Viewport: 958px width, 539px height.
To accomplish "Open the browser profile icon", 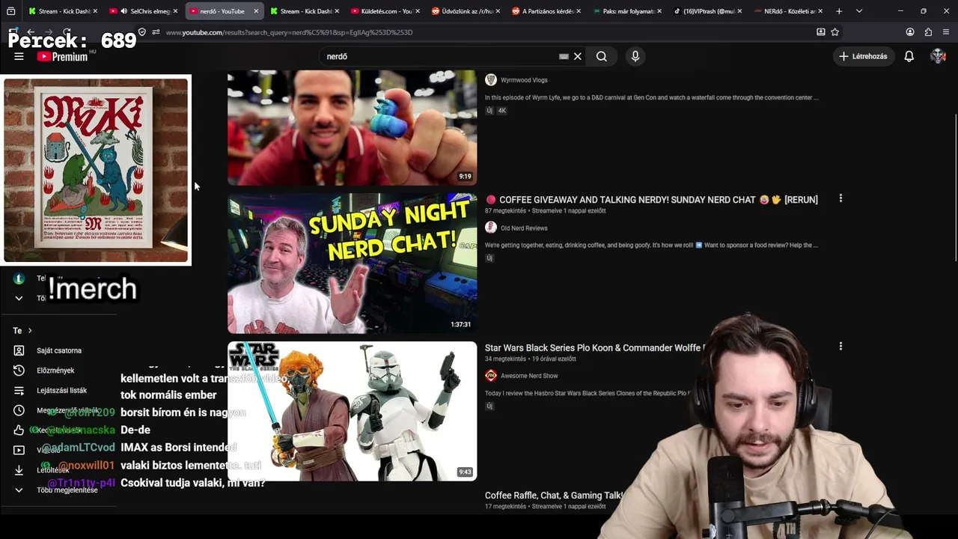I will pos(910,32).
